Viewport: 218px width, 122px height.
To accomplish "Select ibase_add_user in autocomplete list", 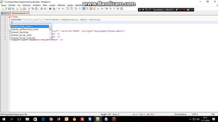I will 30,26.
